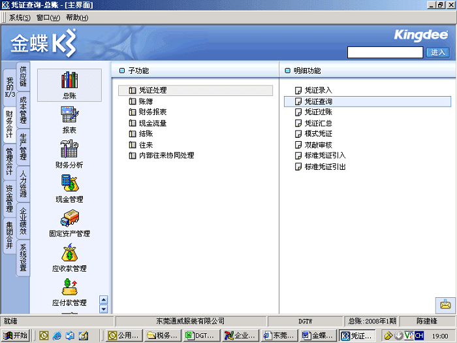Switch to the 东莞... browser taskbar window

(279, 336)
